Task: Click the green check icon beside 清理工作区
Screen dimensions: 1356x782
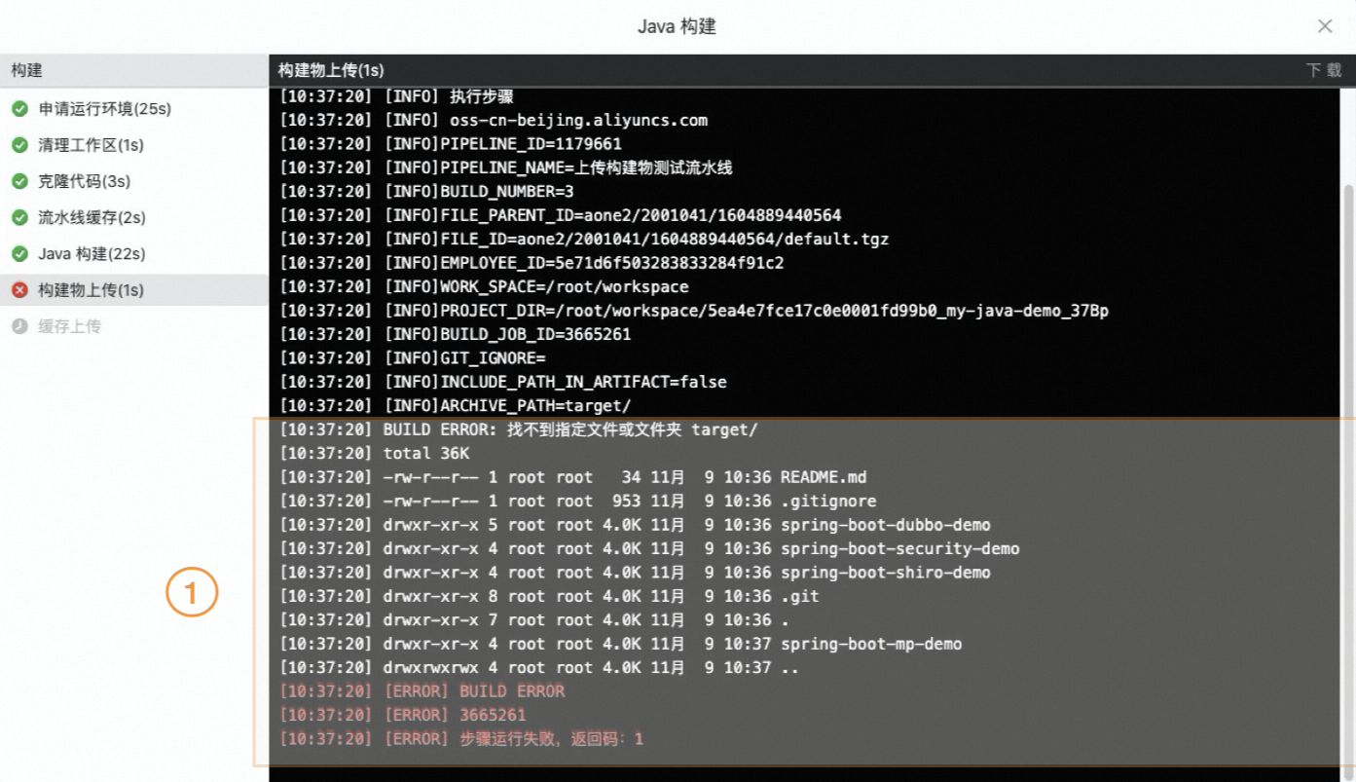Action: (x=19, y=145)
